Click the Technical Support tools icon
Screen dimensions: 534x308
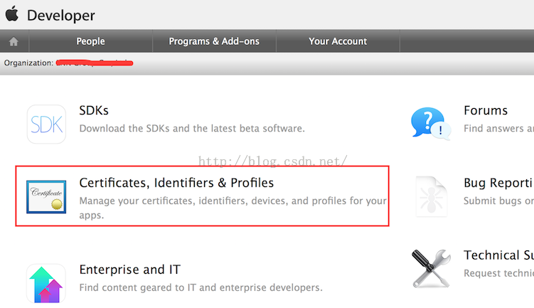(x=431, y=268)
